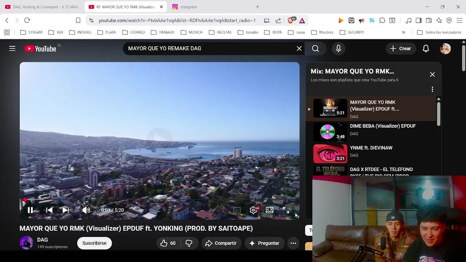
Task: Clear the search box with the X
Action: [299, 48]
